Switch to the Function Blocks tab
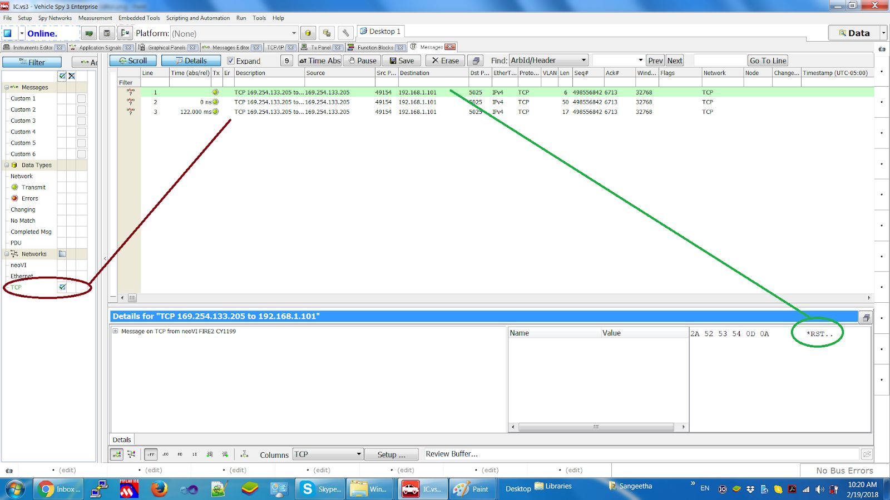This screenshot has height=500, width=890. (x=374, y=48)
